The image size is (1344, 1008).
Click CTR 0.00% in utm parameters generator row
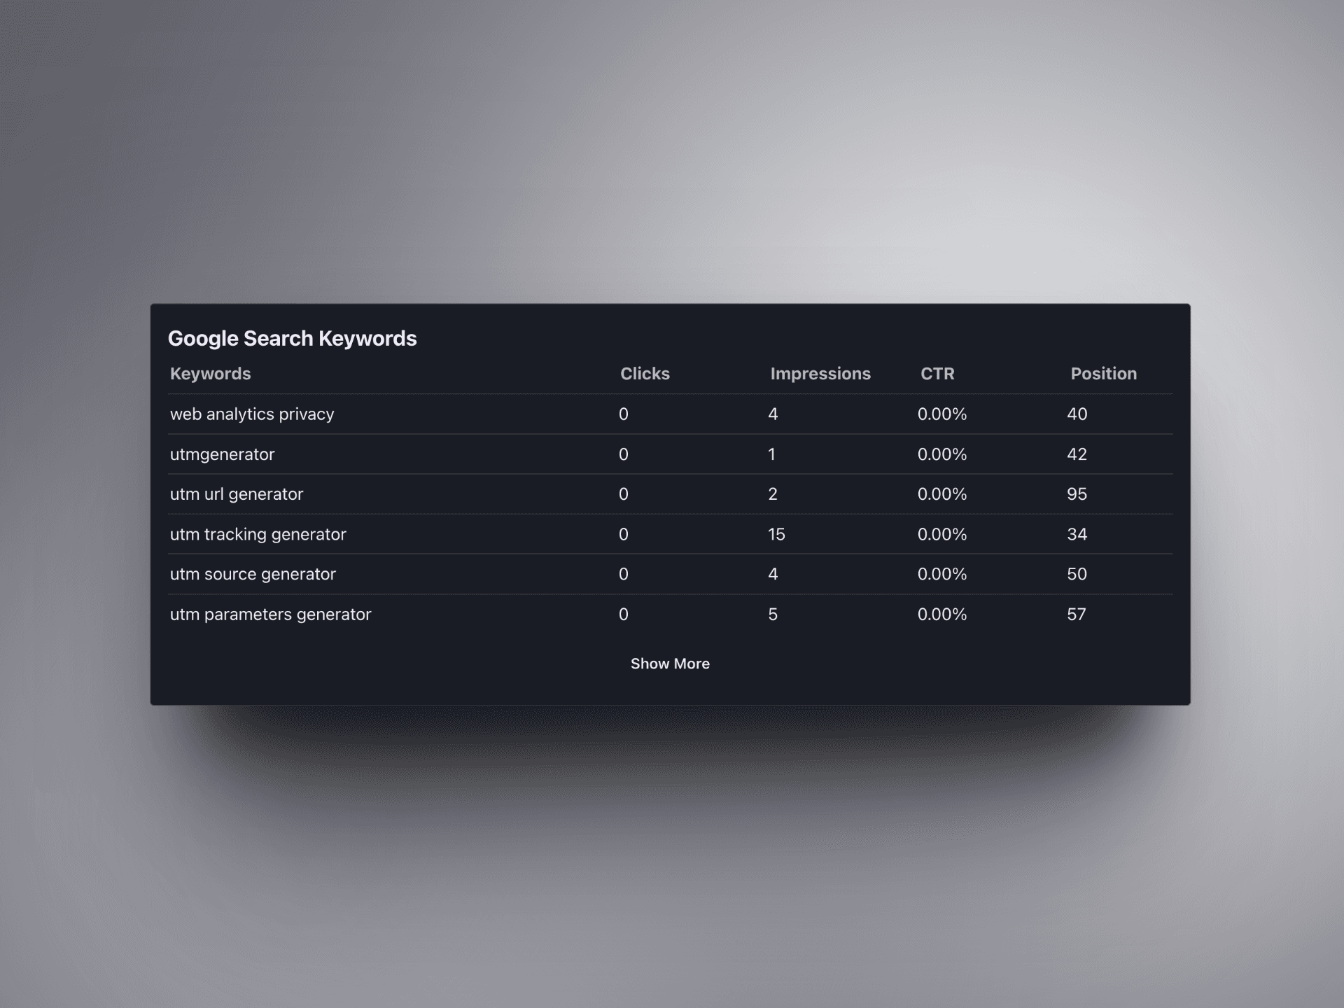942,615
